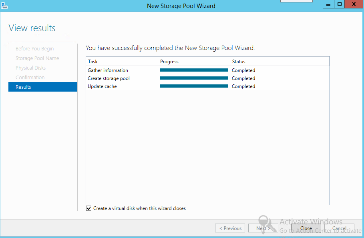Select the Create storage pool task row
Image resolution: width=364 pixels, height=238 pixels.
click(x=109, y=78)
